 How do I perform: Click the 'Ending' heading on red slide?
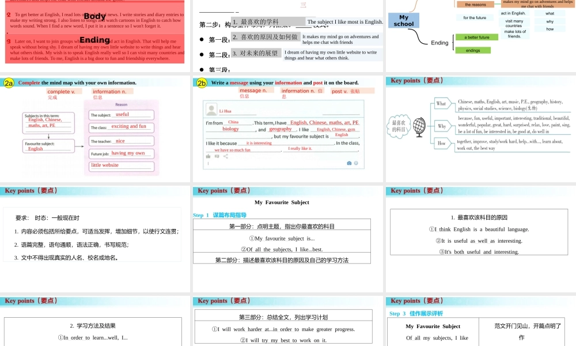[x=95, y=40]
